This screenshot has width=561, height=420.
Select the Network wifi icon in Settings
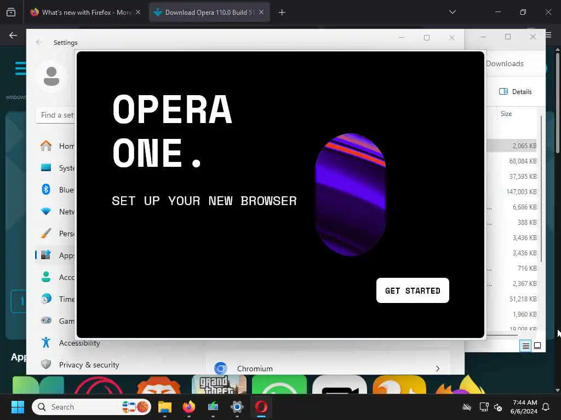point(46,211)
